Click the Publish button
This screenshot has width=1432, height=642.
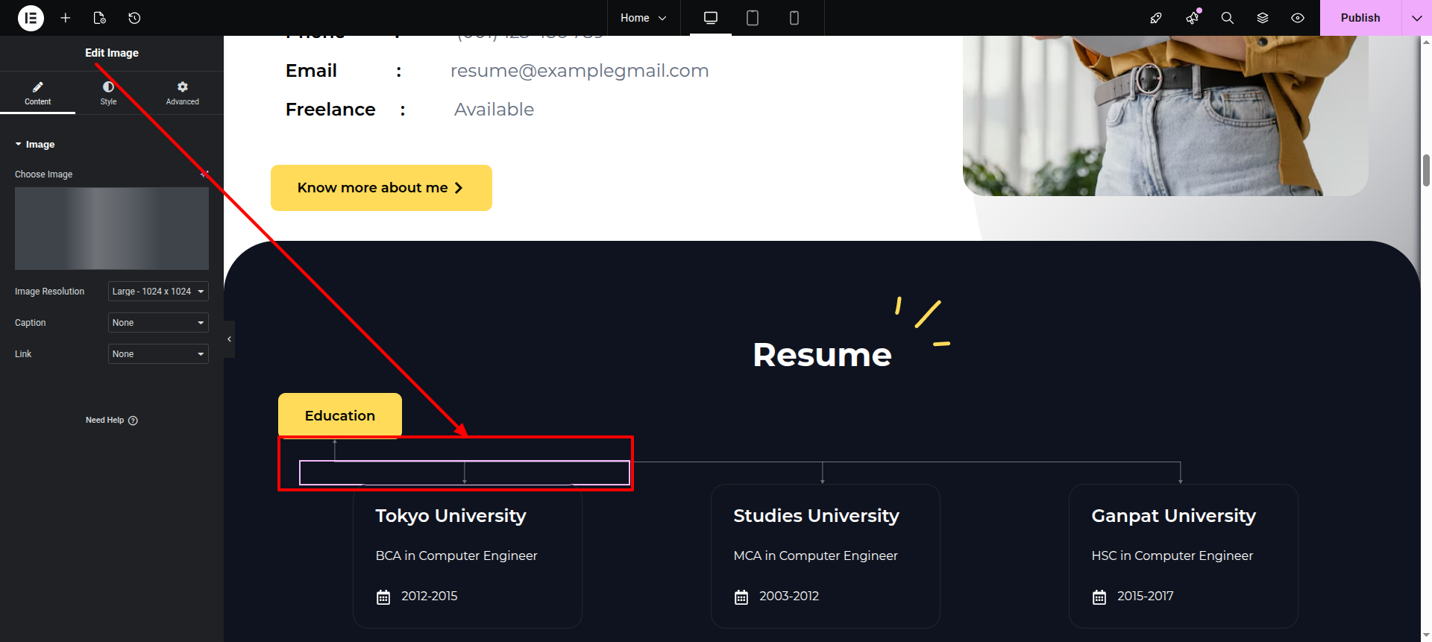pyautogui.click(x=1360, y=18)
